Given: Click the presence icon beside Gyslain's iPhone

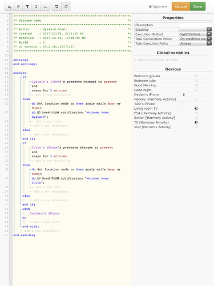Looking at the screenshot, I should pos(184,94).
